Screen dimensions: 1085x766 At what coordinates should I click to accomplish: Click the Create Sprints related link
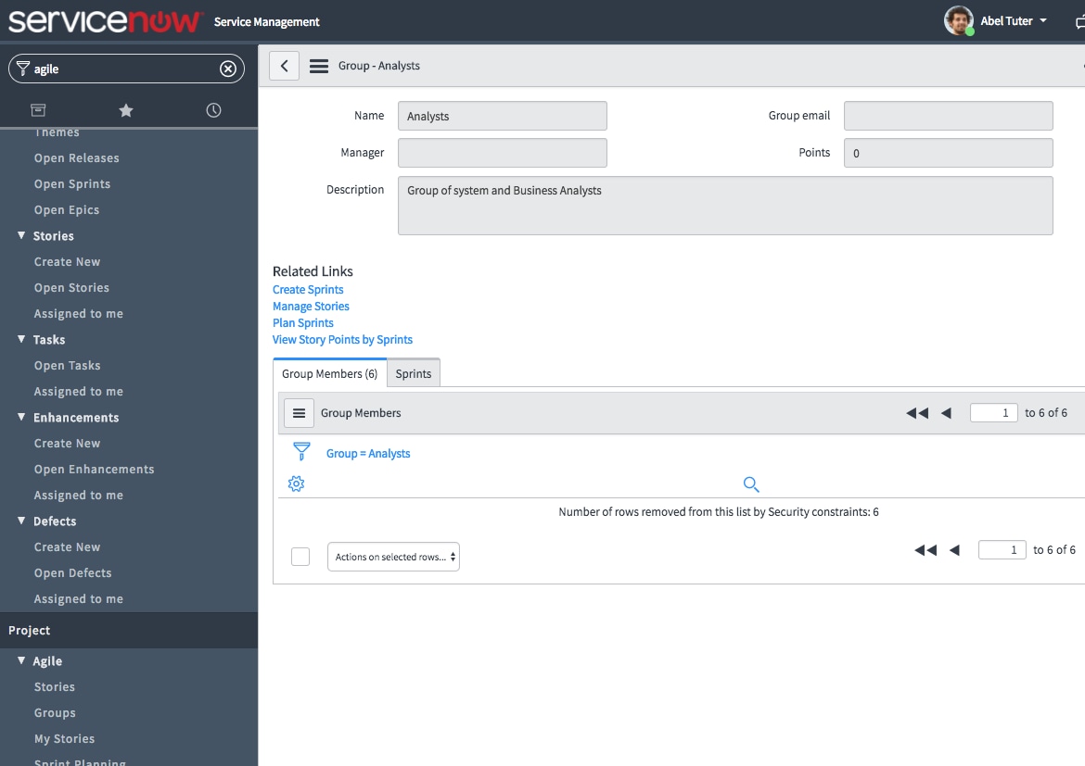click(x=308, y=290)
